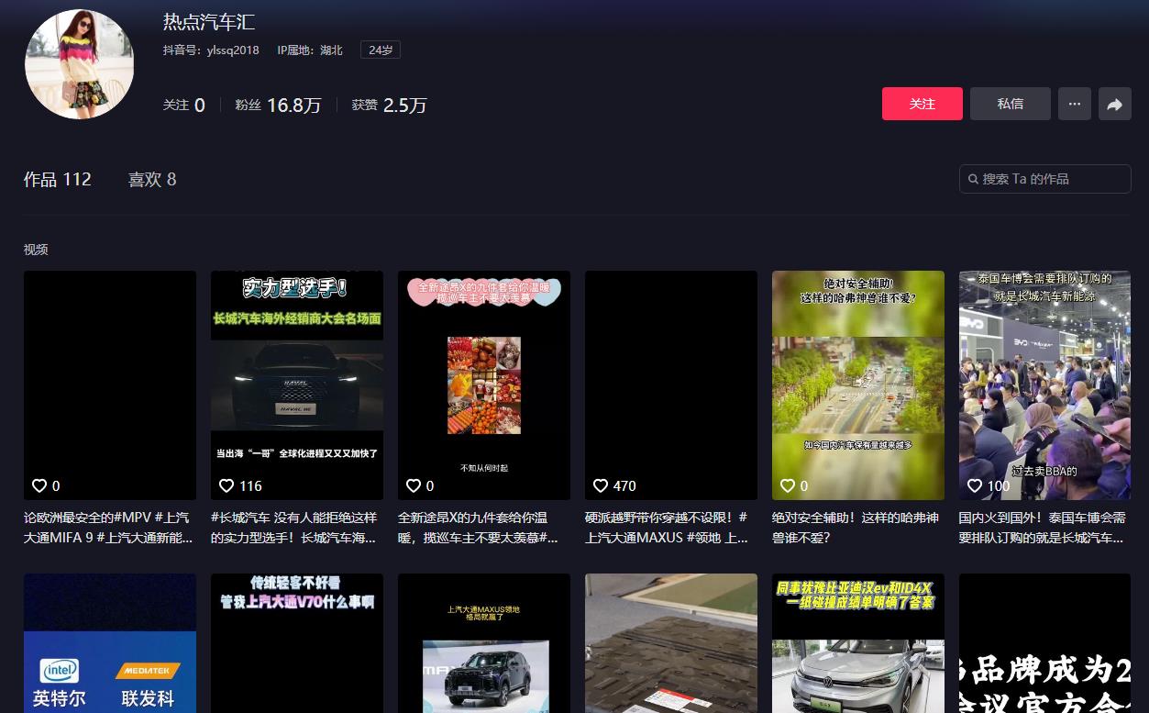
Task: Open the black thumbnail with 470 likes
Action: (x=671, y=385)
